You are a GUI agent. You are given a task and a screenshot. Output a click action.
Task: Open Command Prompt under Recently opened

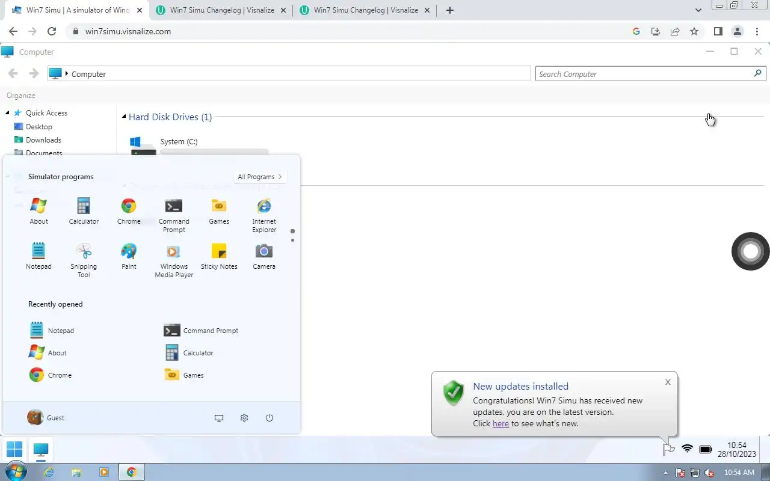[201, 330]
